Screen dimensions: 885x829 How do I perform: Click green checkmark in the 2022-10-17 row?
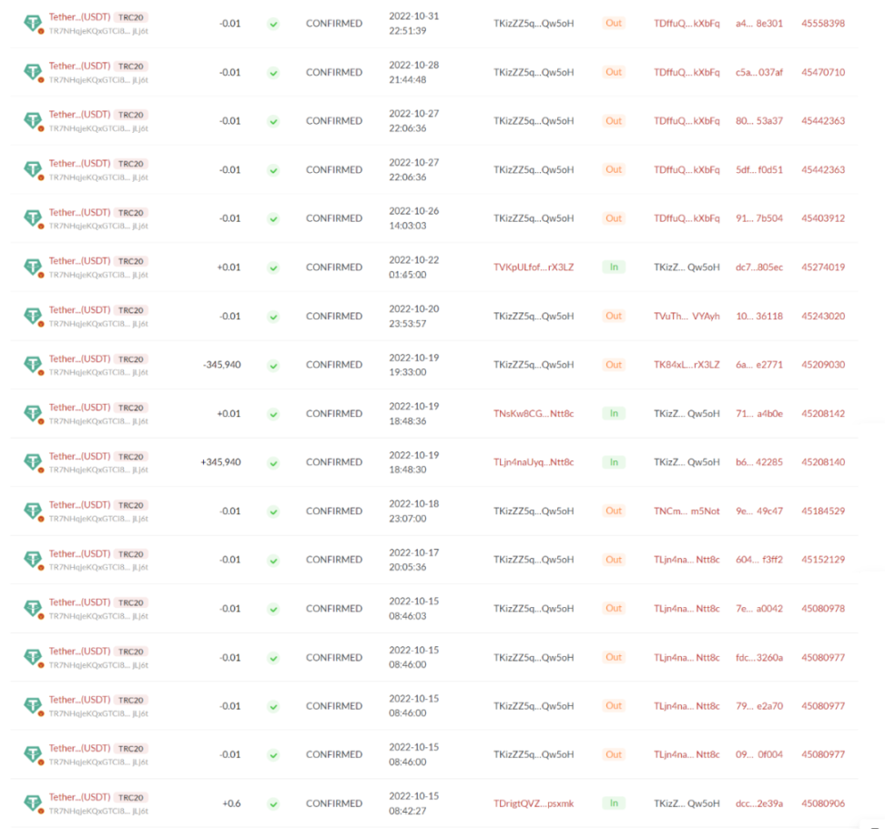point(273,560)
